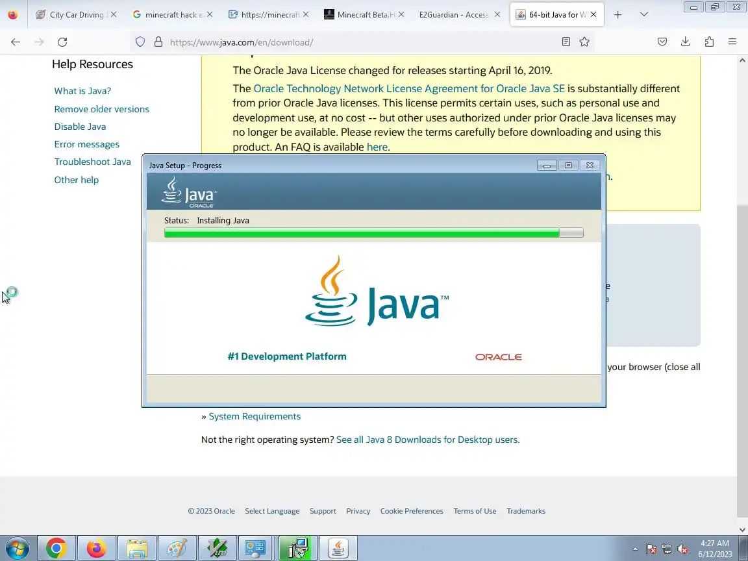View site security padlock info
Image resolution: width=748 pixels, height=561 pixels.
click(158, 42)
